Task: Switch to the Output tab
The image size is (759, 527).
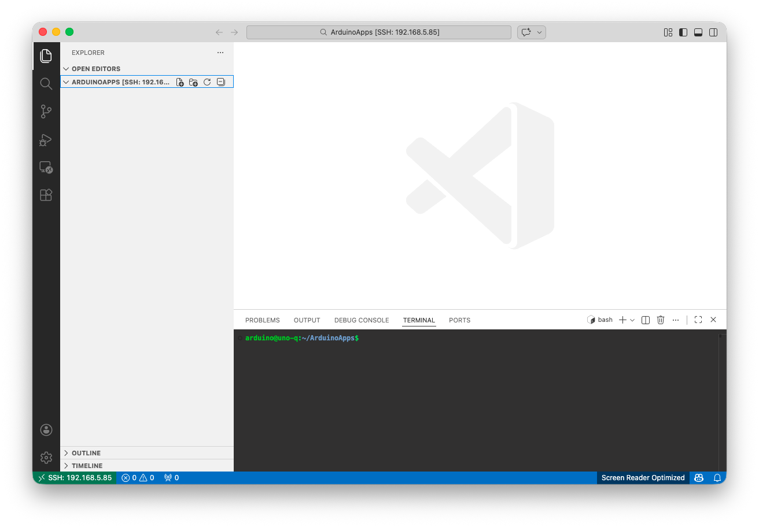Action: 307,320
